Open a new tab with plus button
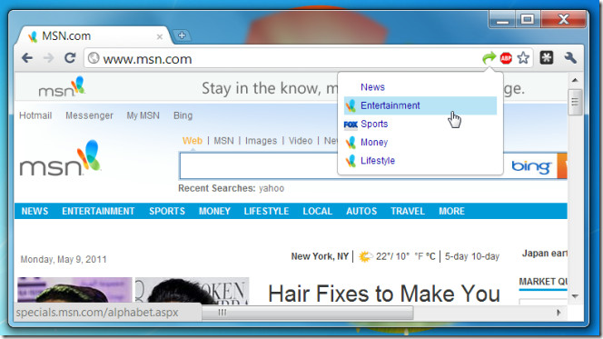 pyautogui.click(x=182, y=35)
